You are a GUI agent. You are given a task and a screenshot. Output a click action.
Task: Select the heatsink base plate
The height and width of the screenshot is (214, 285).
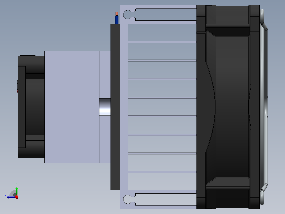(x=124, y=107)
